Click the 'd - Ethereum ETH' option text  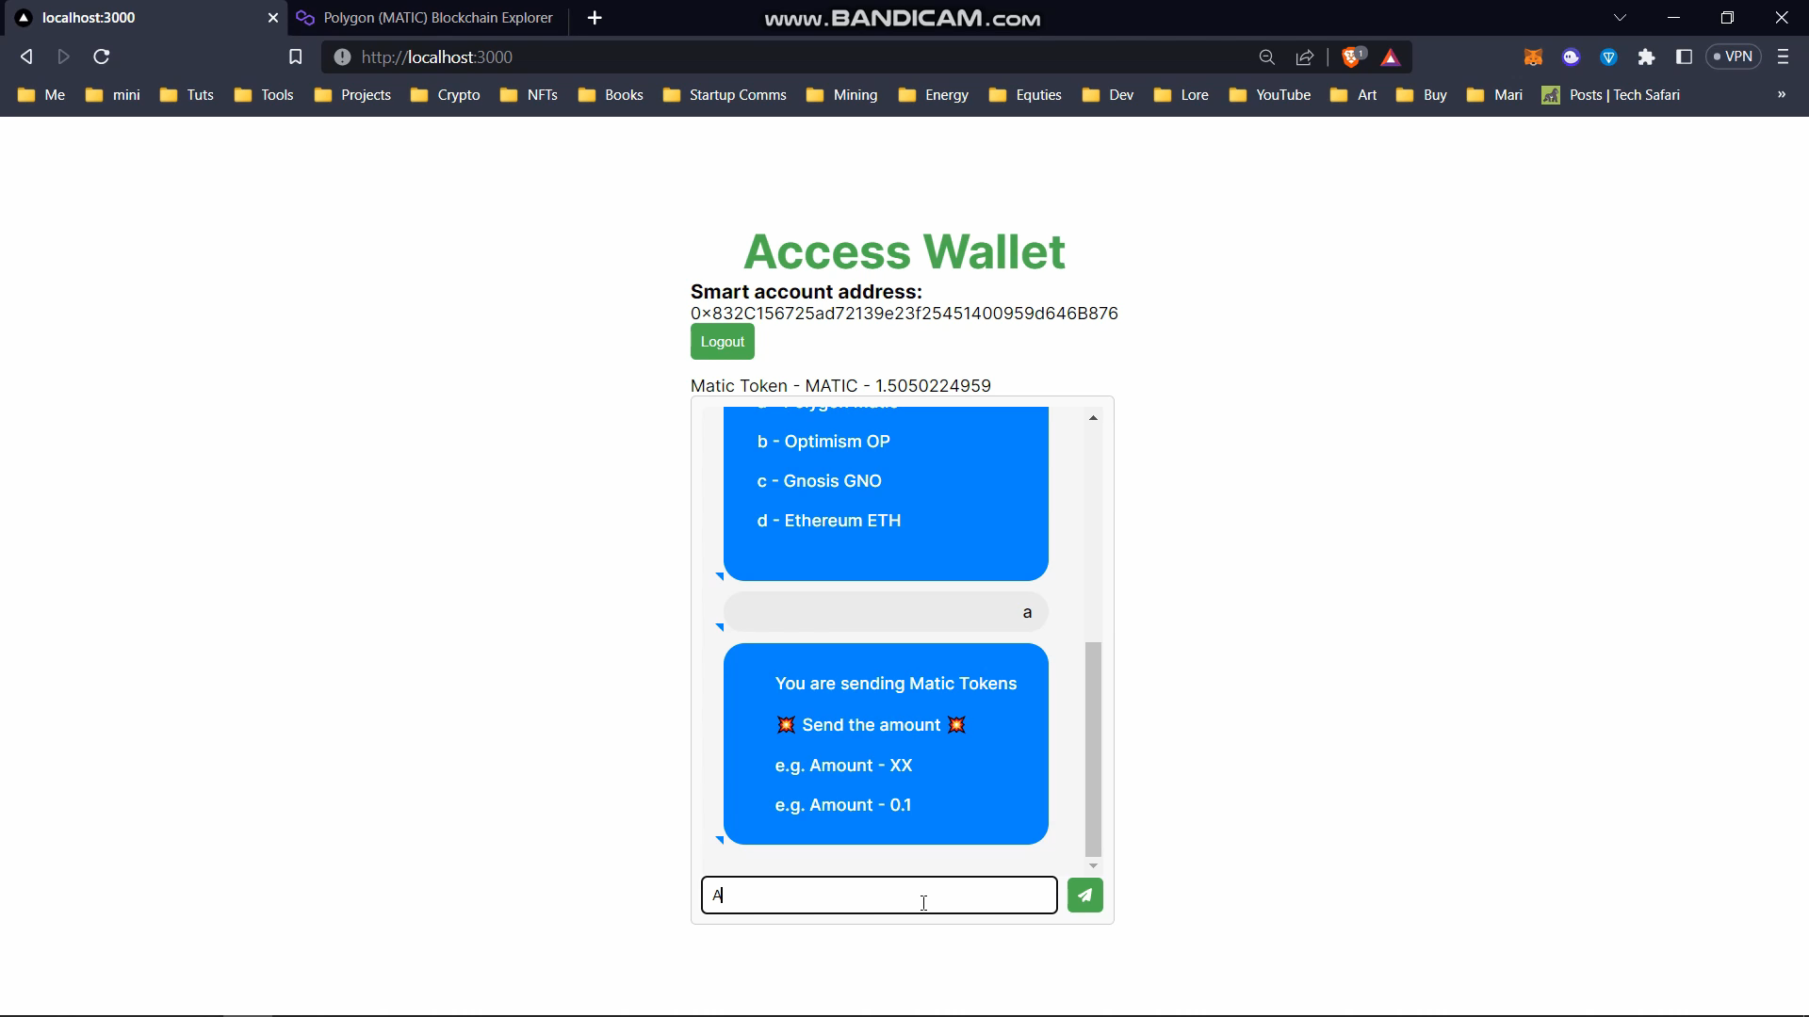[829, 521]
